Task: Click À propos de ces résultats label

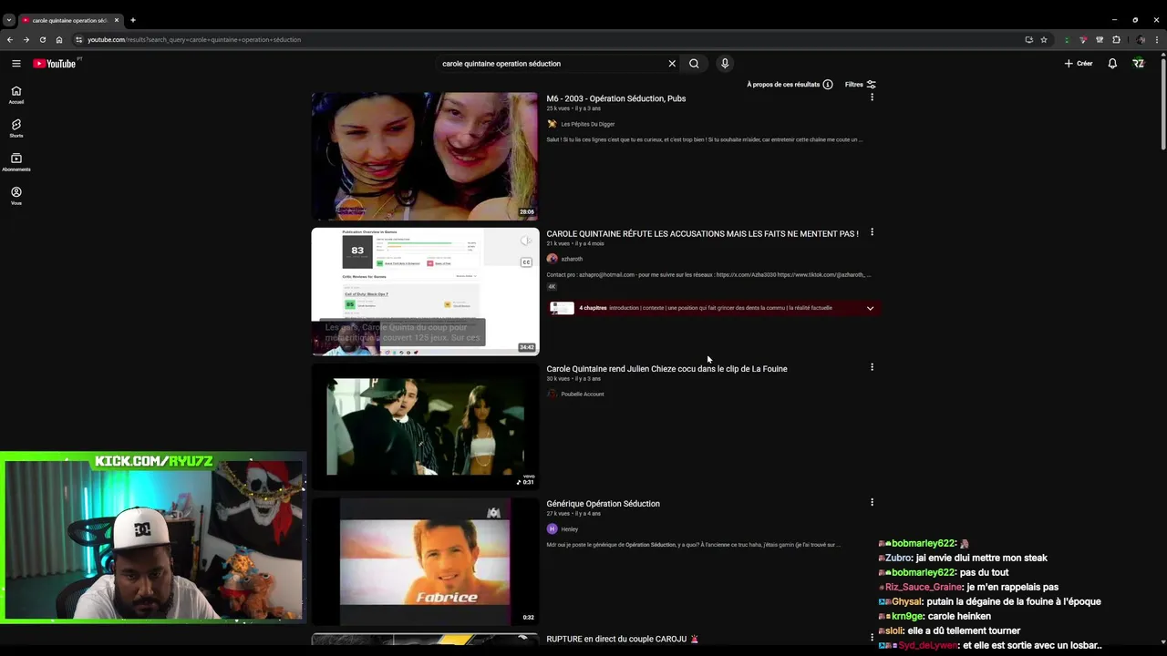Action: point(783,85)
